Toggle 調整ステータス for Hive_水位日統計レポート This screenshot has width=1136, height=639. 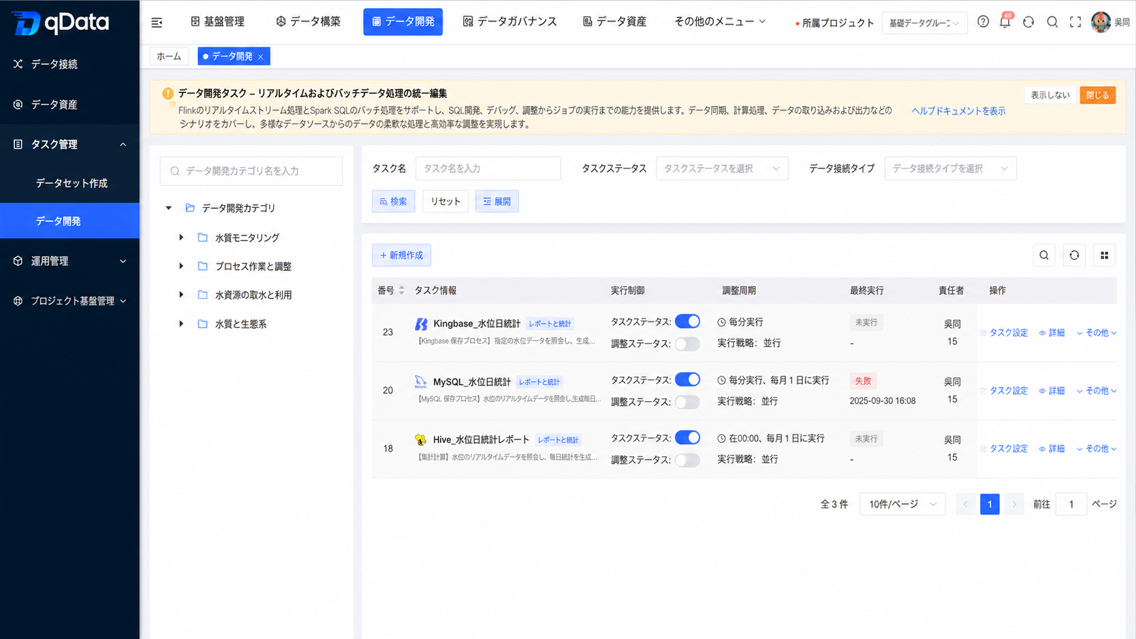tap(688, 460)
